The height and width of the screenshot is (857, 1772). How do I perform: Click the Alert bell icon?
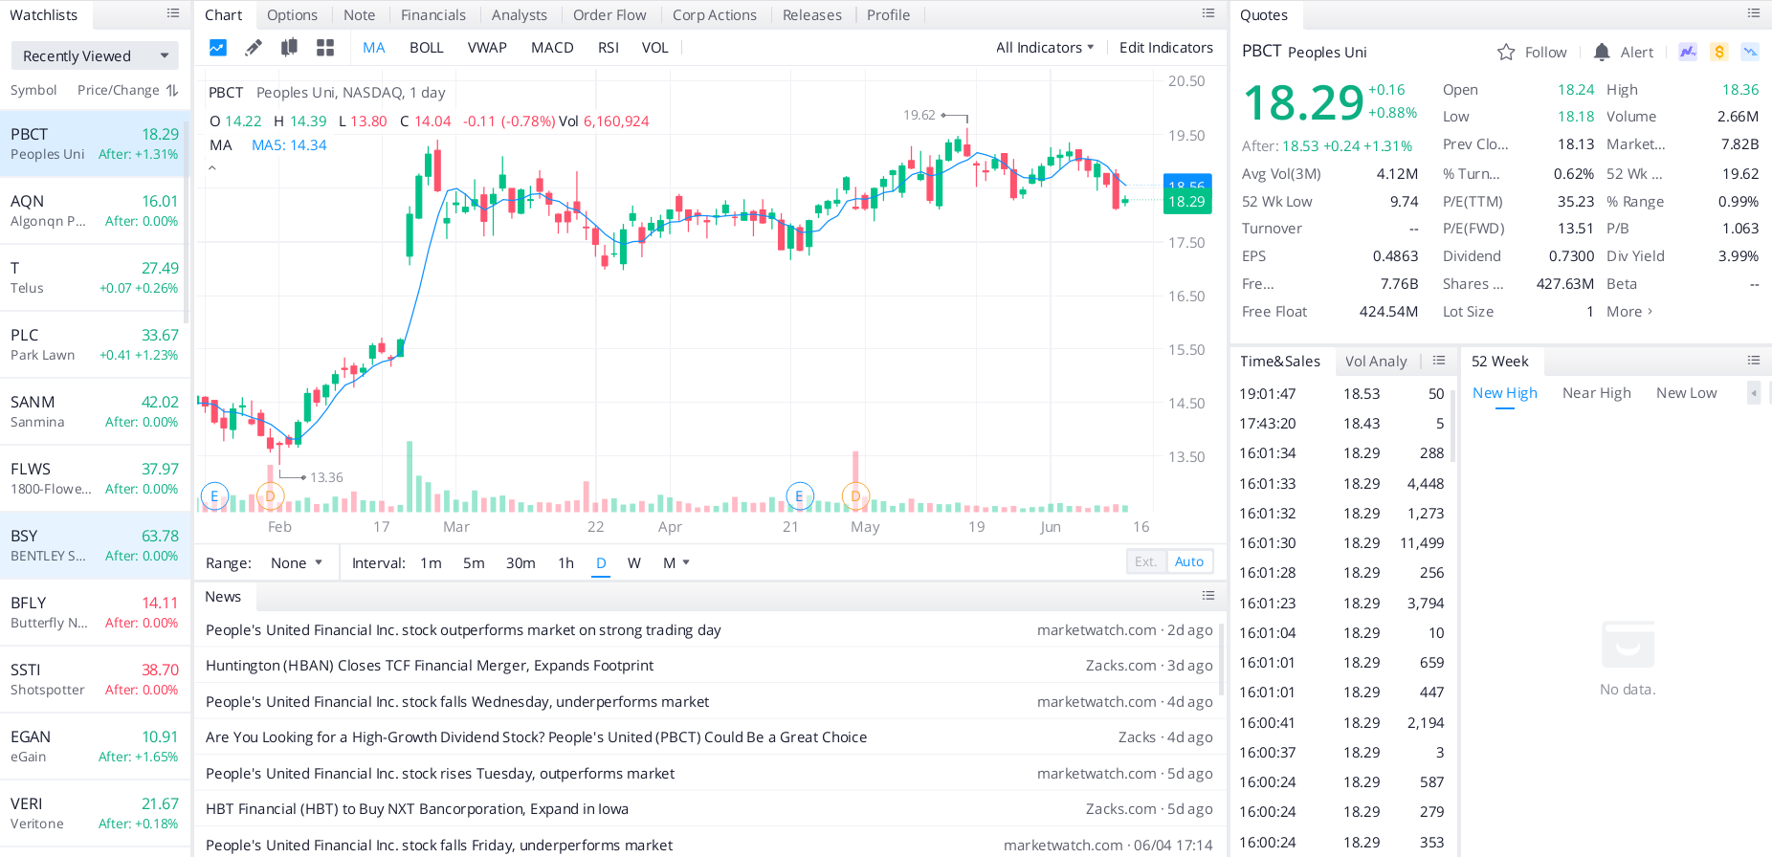click(x=1602, y=52)
